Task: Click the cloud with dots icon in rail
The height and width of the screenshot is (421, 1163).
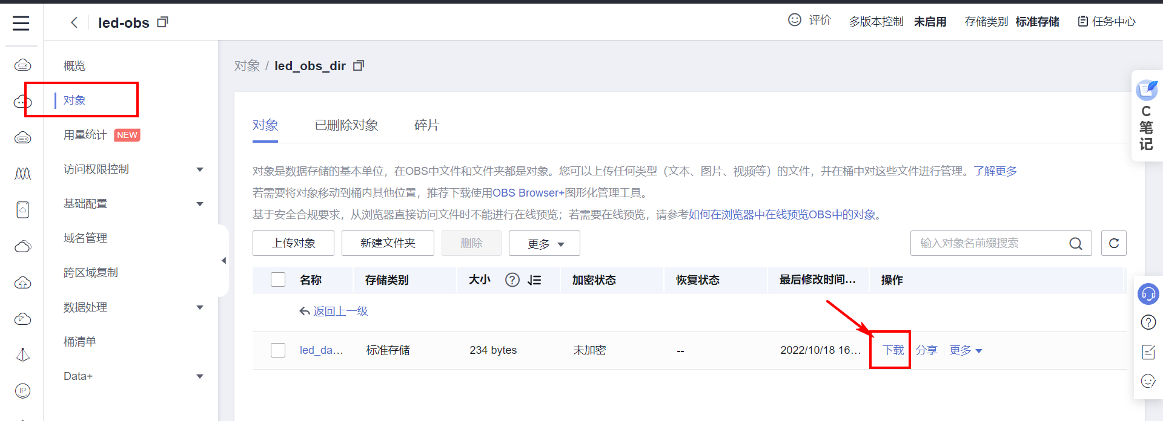Action: [x=22, y=102]
